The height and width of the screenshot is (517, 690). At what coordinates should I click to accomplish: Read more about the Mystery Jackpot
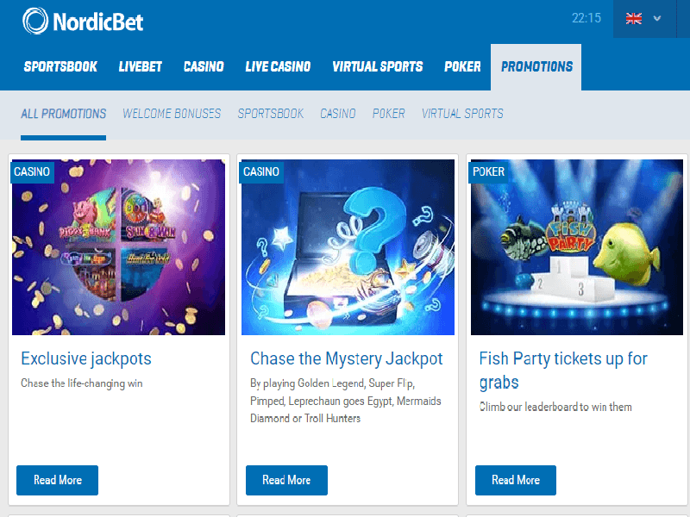click(x=286, y=480)
